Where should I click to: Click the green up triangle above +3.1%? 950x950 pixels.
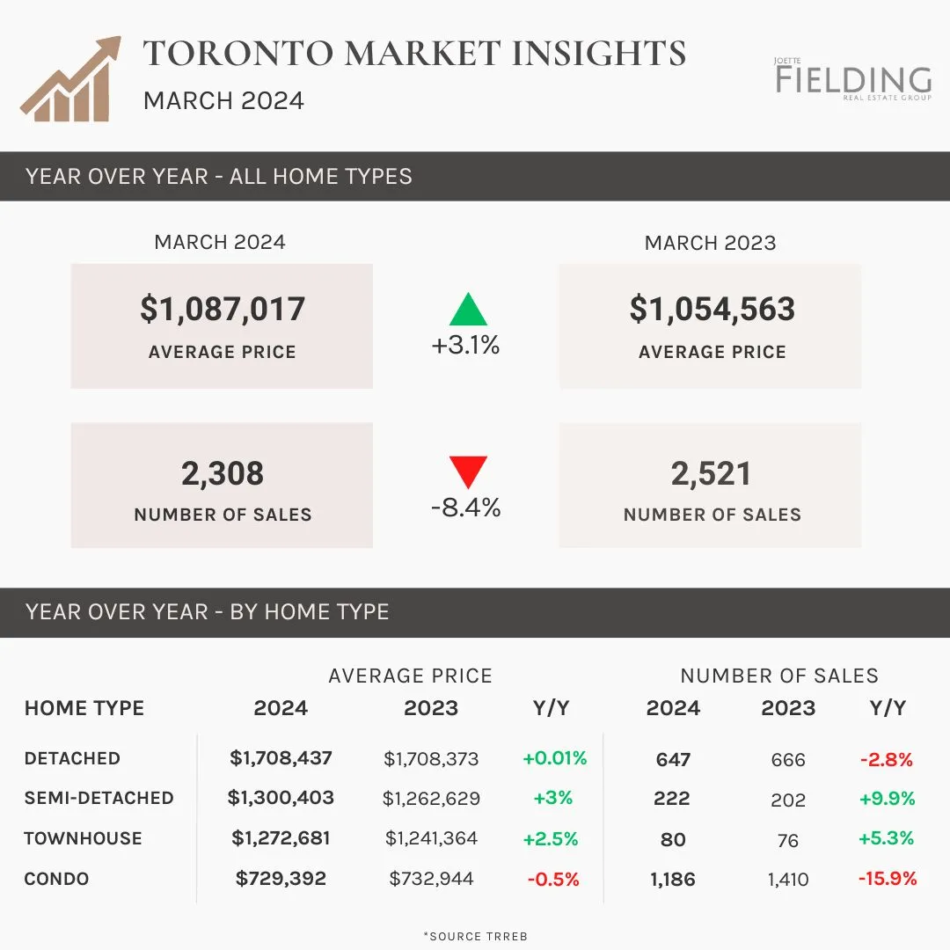pos(468,309)
